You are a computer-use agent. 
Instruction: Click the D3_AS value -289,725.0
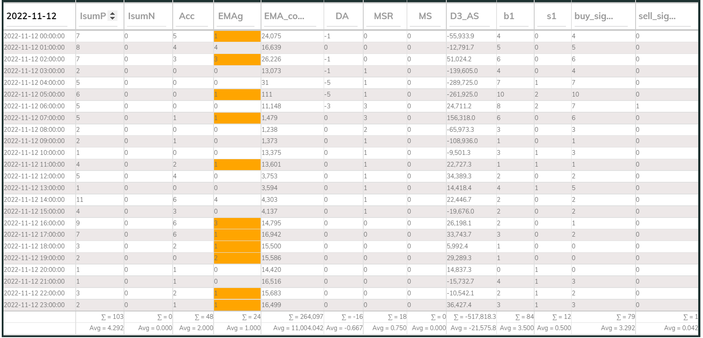pos(462,83)
